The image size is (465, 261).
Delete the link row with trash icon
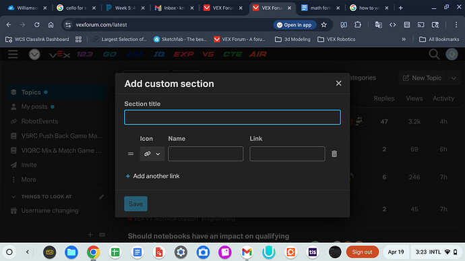tap(334, 154)
